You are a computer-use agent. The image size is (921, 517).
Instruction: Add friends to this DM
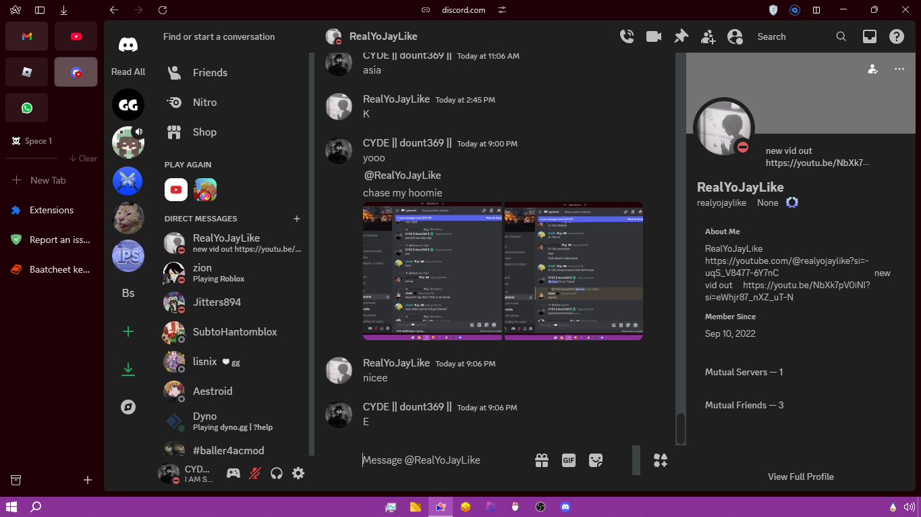(708, 36)
